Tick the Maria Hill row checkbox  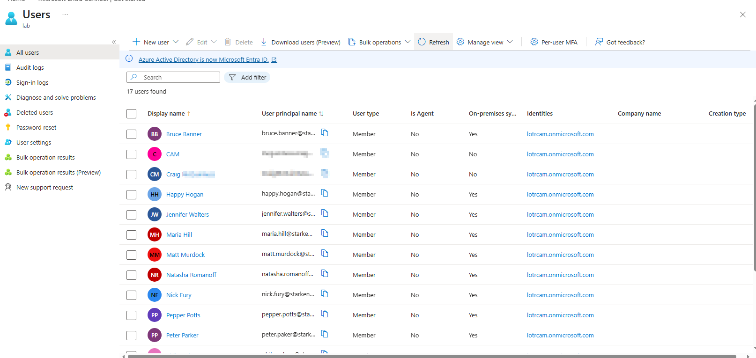[132, 235]
